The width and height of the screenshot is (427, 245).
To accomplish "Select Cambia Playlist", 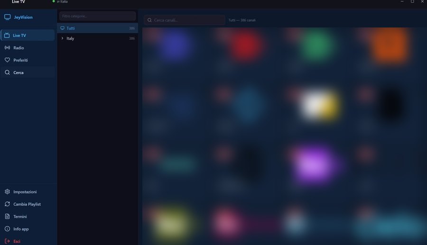I will click(28, 204).
